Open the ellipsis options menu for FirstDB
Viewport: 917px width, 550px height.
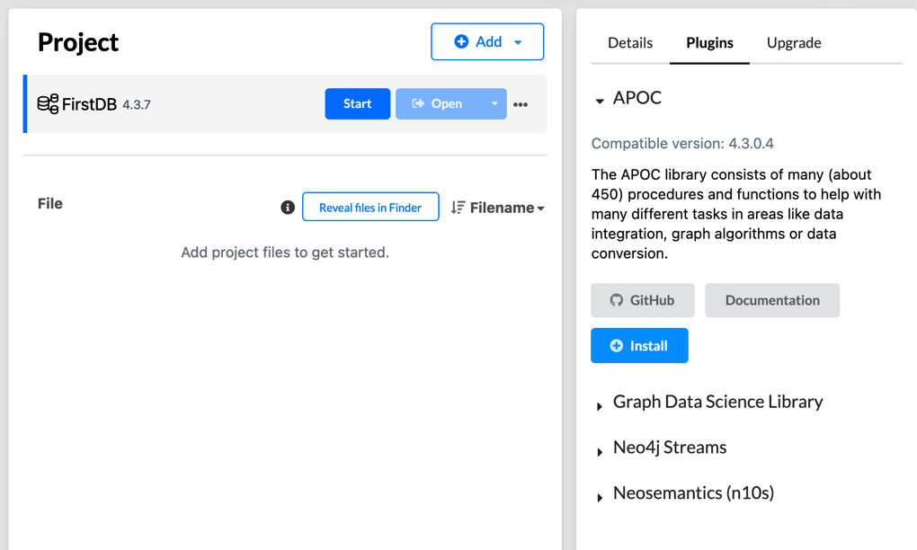point(520,103)
